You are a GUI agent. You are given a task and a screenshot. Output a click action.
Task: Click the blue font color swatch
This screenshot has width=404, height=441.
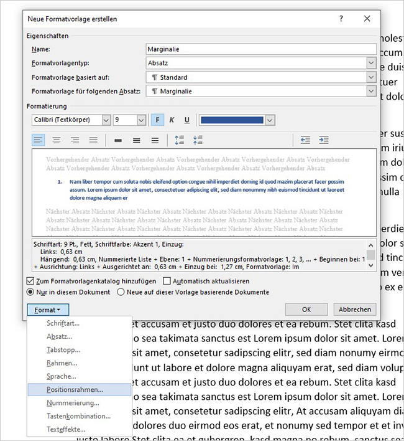pyautogui.click(x=232, y=120)
